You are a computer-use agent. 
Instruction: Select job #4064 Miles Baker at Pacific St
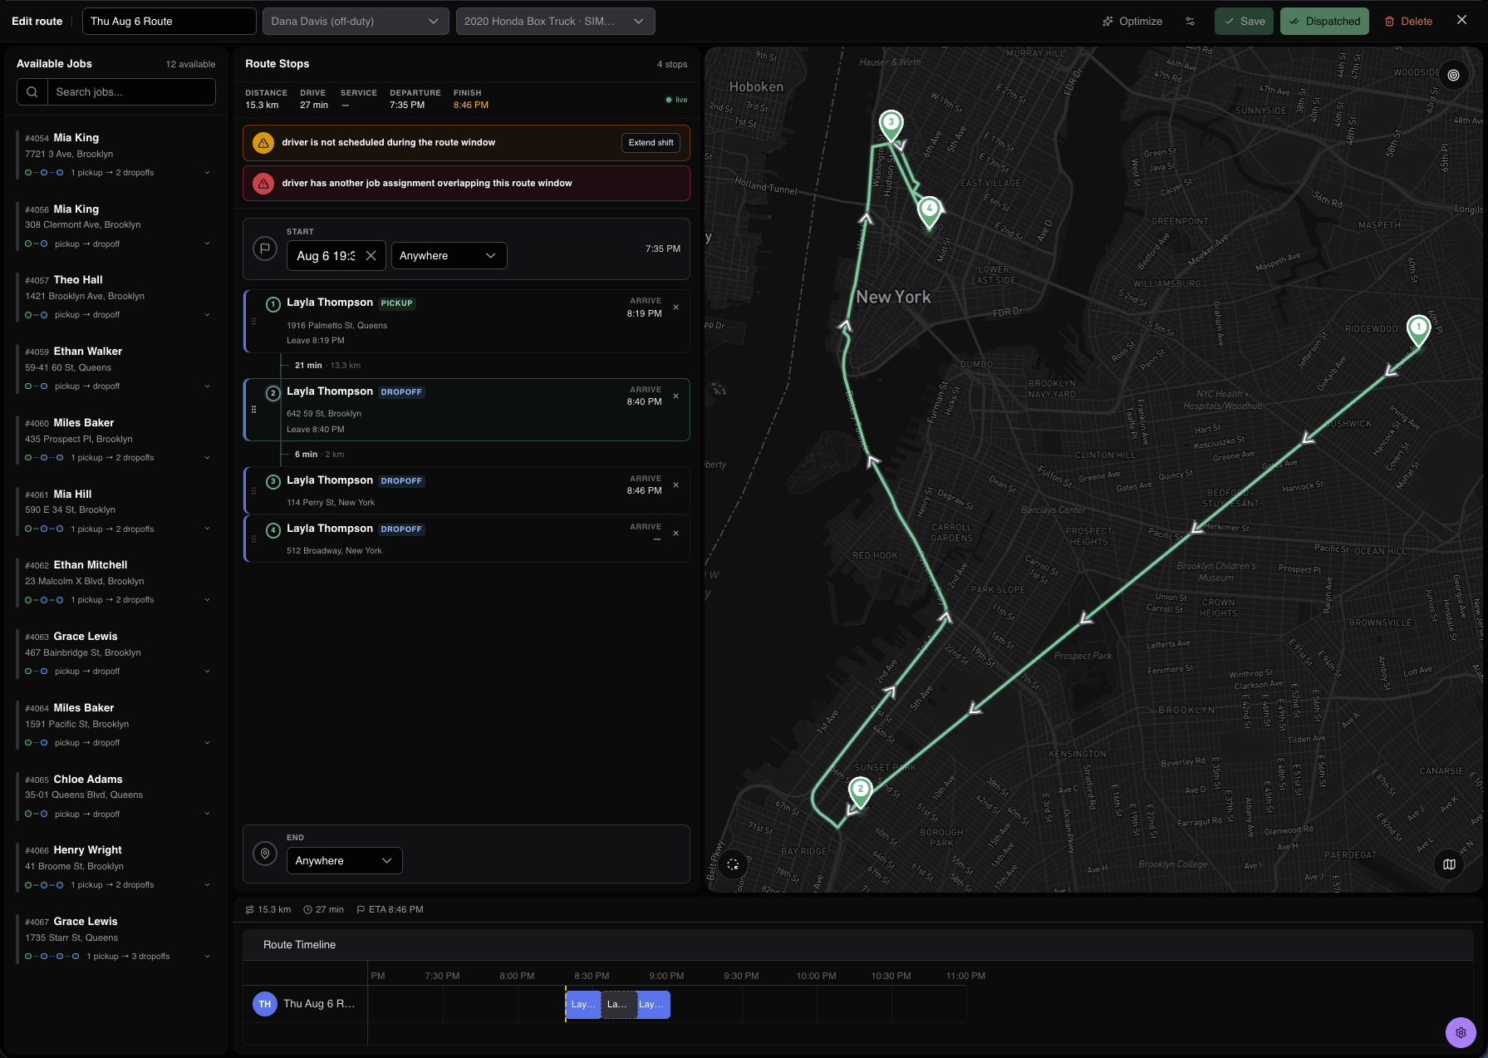click(116, 725)
